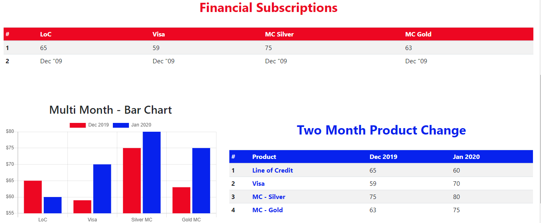The height and width of the screenshot is (223, 541).
Task: Open the Visa link in the product table
Action: click(258, 183)
